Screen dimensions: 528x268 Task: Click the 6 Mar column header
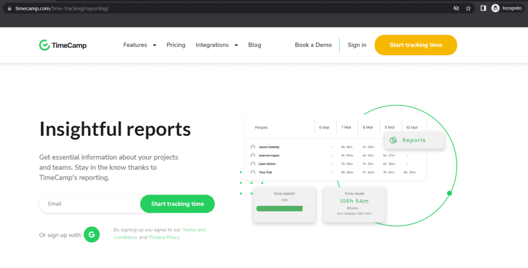324,128
